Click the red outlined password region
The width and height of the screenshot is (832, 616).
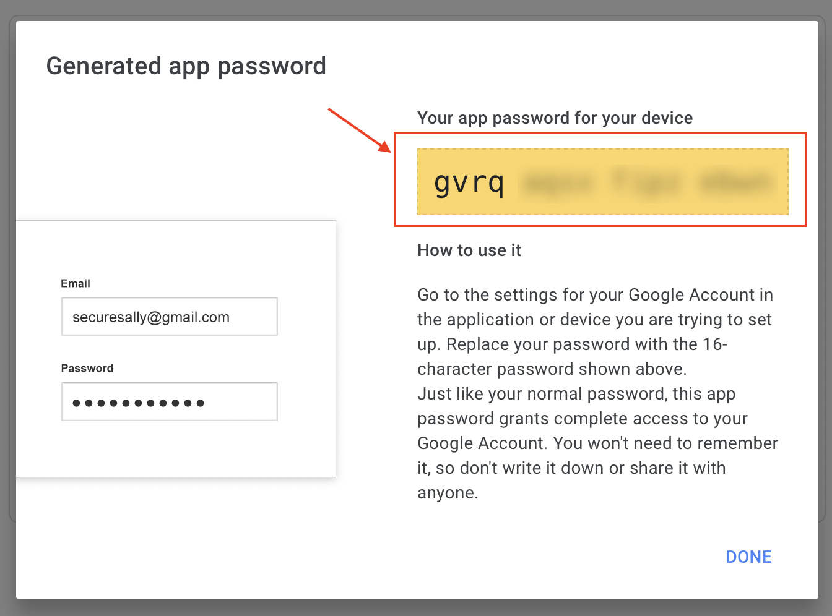[x=600, y=179]
